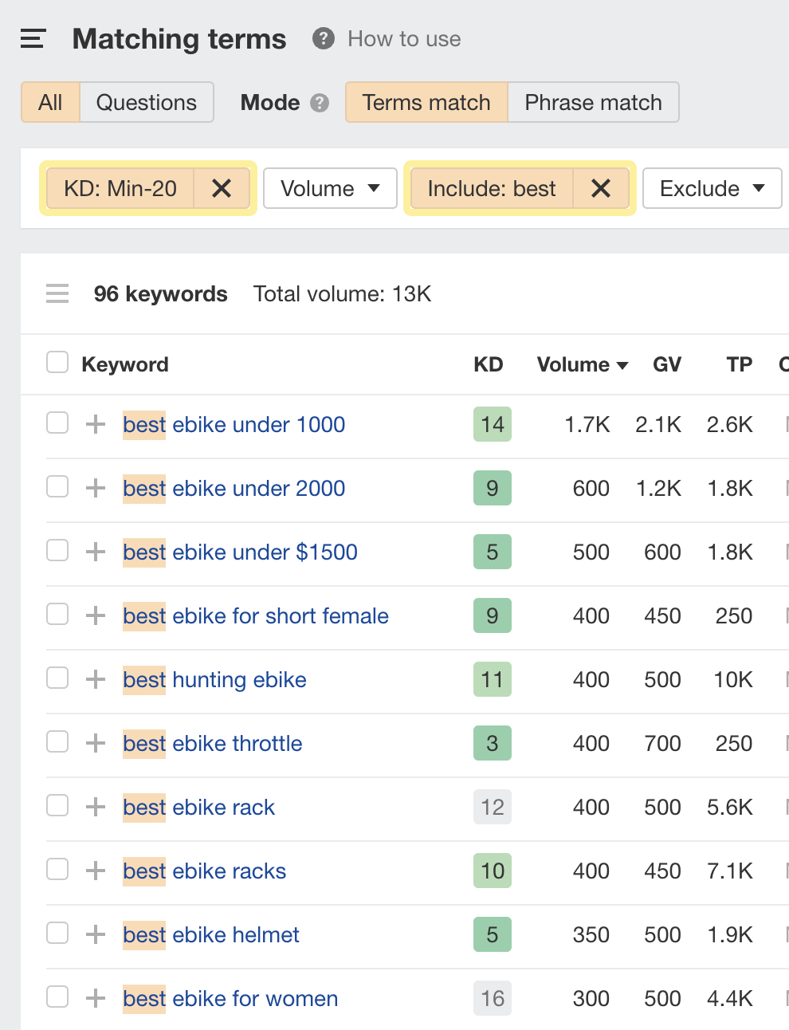This screenshot has height=1030, width=789.
Task: Open the "best ebike for women" keyword
Action: pyautogui.click(x=230, y=998)
